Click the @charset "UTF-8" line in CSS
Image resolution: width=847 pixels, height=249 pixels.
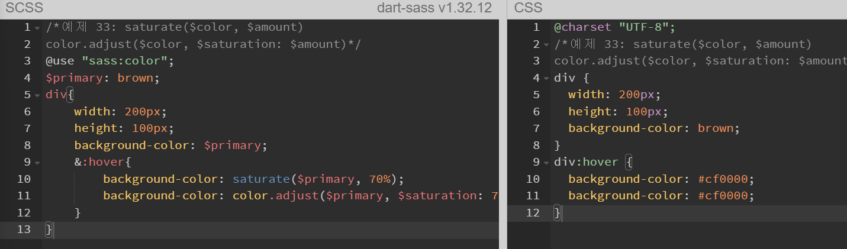614,27
